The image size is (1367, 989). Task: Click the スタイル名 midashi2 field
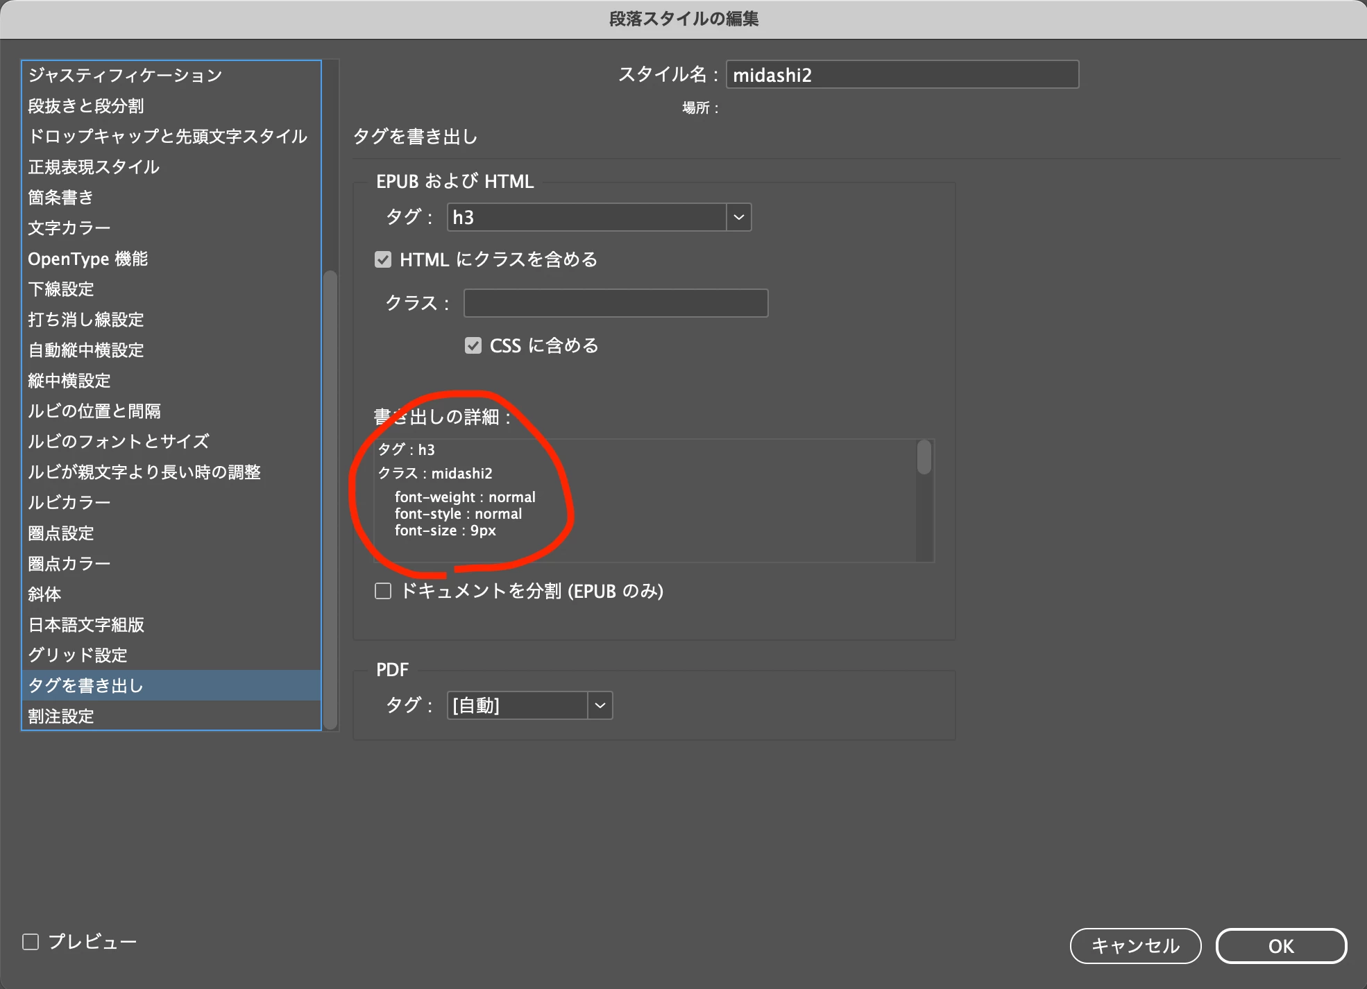click(901, 75)
